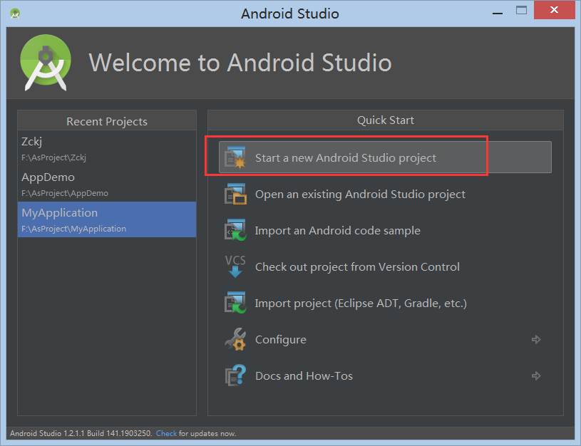Expand the Docs and How-Tos arrow
Screen dimensions: 581x446
(x=536, y=375)
